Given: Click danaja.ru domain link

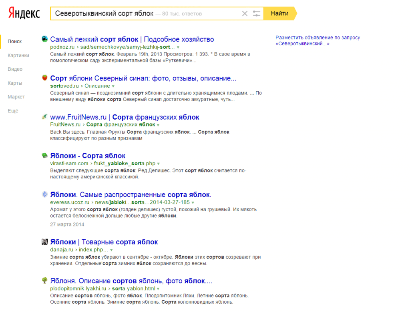Looking at the screenshot, I should click(x=61, y=250).
